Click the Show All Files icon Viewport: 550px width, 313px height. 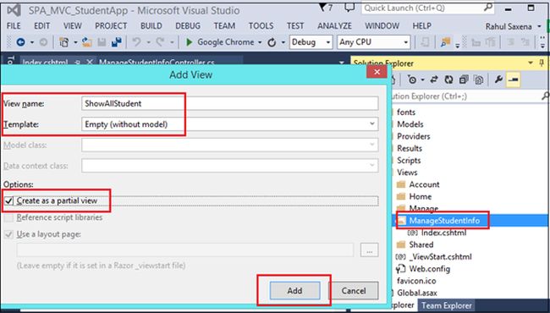(478, 80)
